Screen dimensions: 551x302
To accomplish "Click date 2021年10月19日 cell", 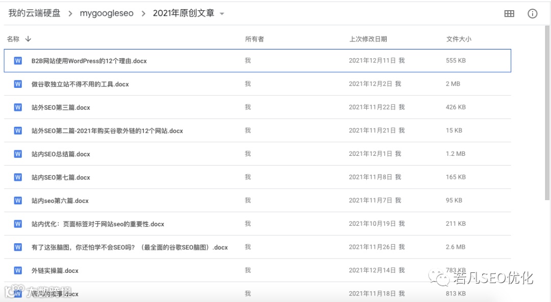I will [x=372, y=223].
